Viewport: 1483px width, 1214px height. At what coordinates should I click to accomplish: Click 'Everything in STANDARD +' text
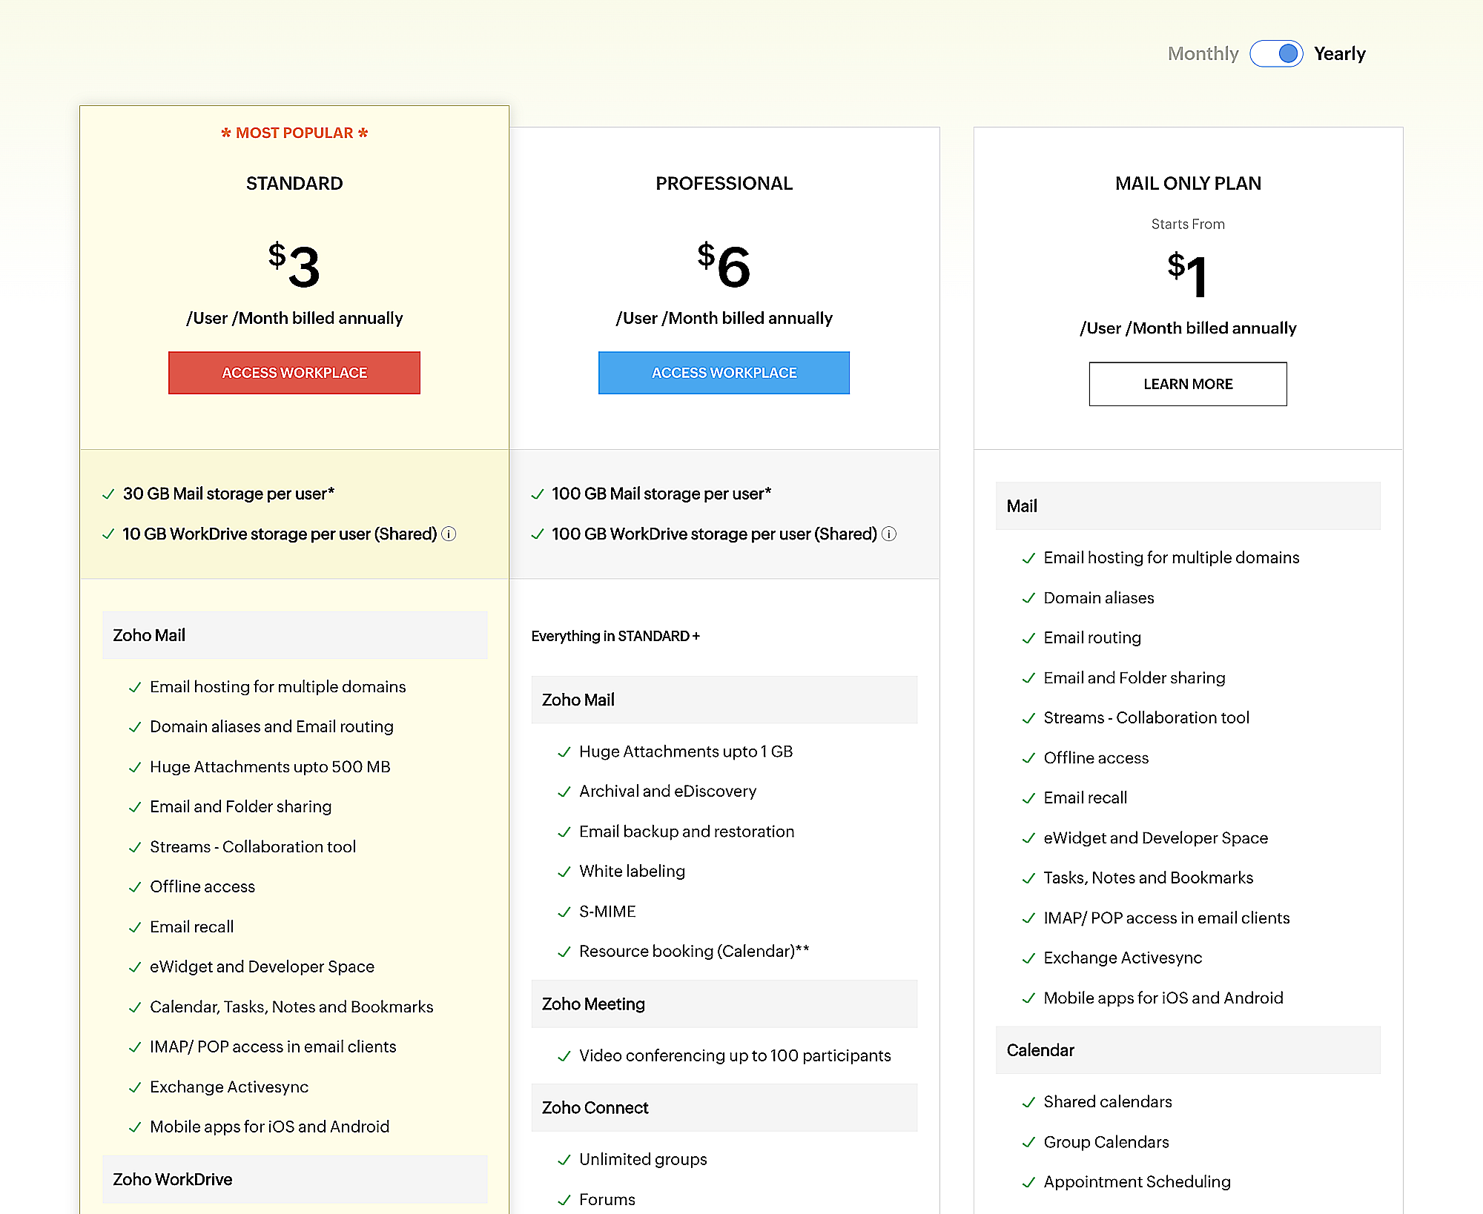pyautogui.click(x=615, y=636)
